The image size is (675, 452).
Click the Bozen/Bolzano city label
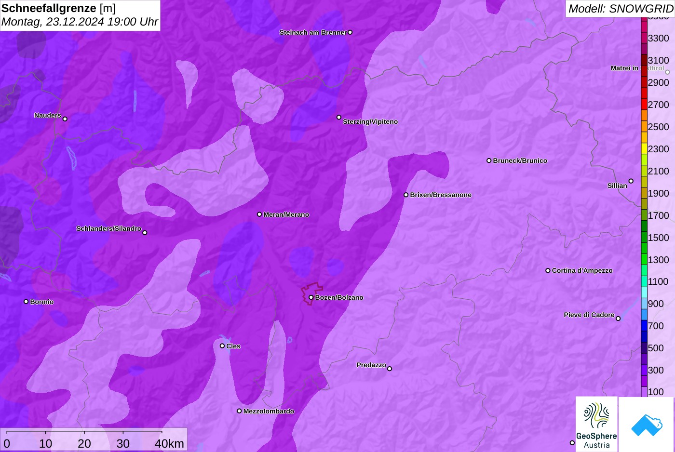point(339,297)
